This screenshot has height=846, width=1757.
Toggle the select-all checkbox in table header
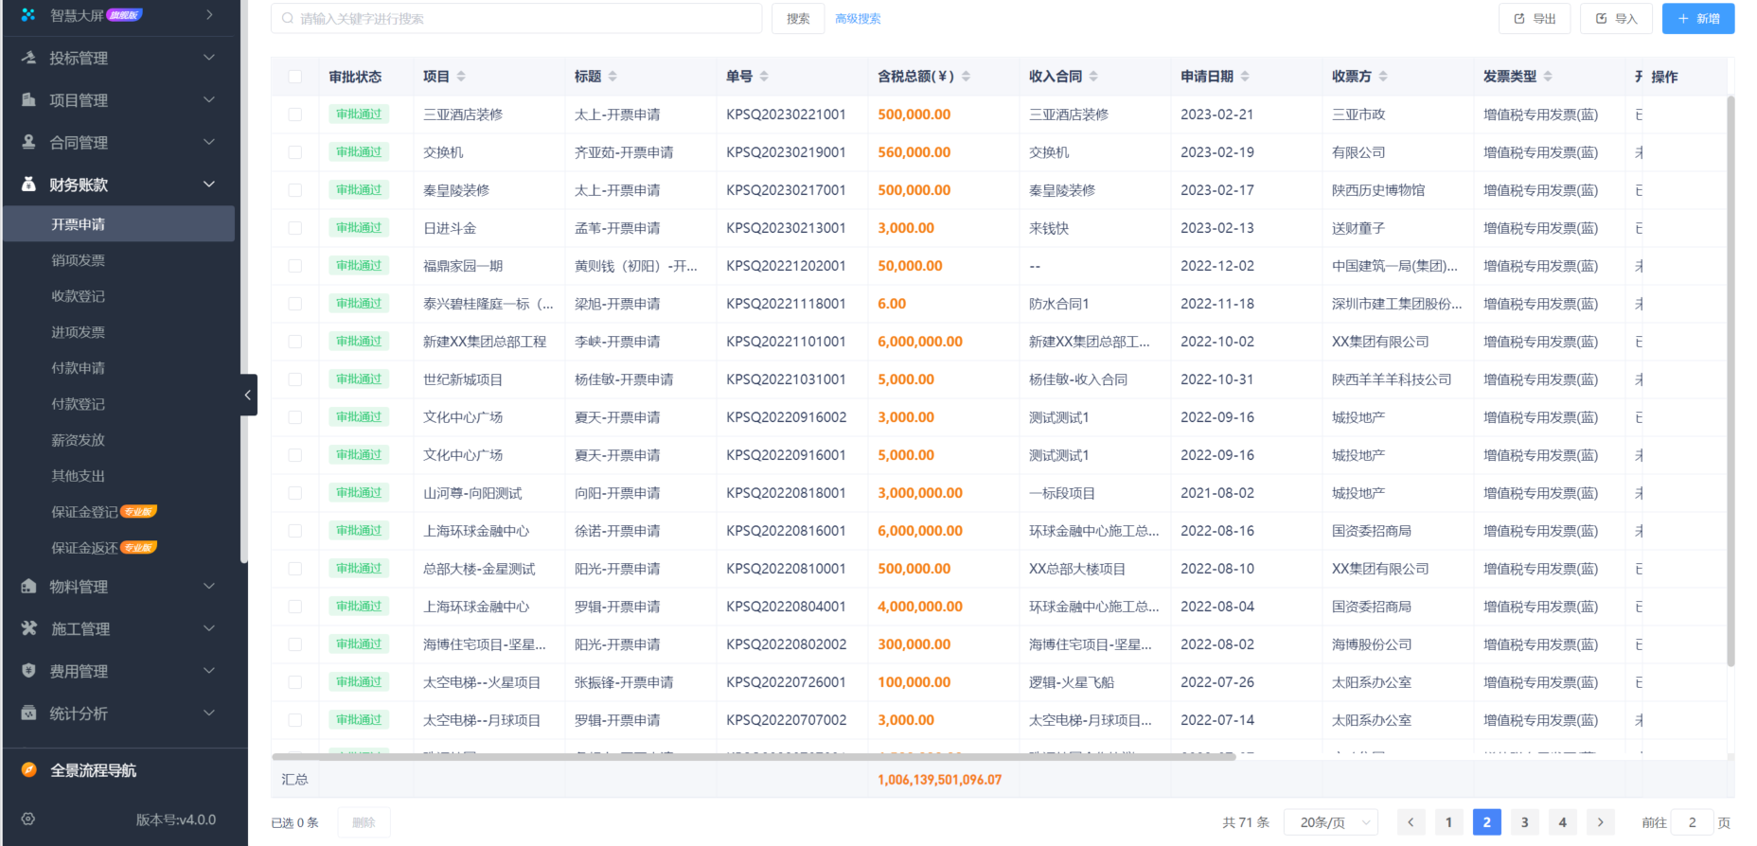pyautogui.click(x=295, y=77)
